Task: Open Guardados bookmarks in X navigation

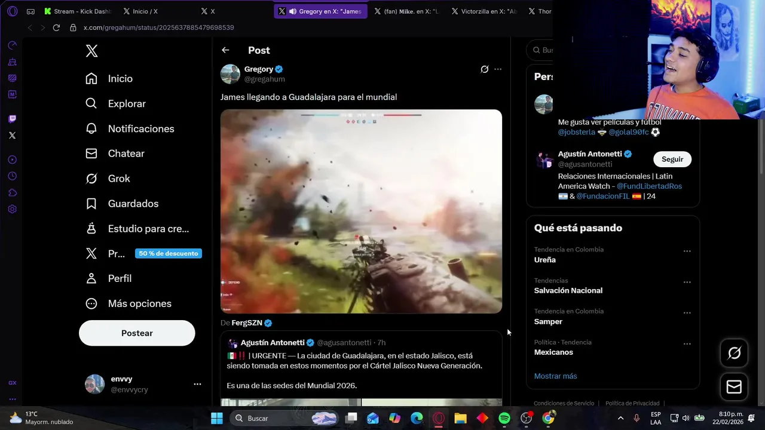Action: tap(122, 204)
